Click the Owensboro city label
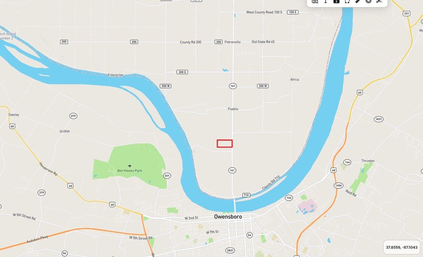Viewport: 423px width, 257px height. (x=228, y=217)
